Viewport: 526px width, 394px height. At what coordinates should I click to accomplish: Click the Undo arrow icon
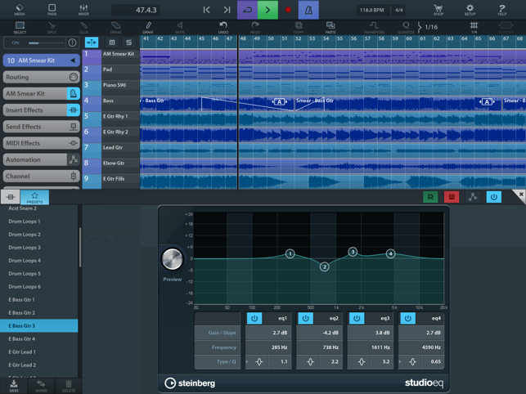(223, 28)
